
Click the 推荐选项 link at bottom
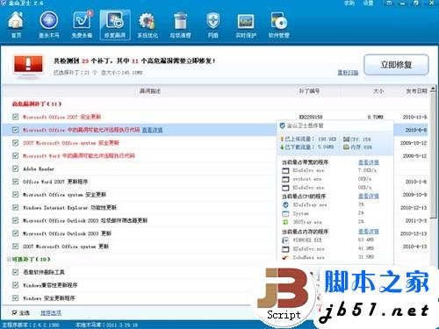(x=51, y=313)
